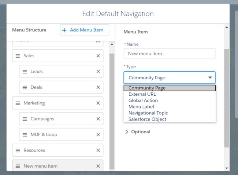The height and width of the screenshot is (175, 238).
Task: Grab the Marketing drag handle icon
Action: point(18,103)
